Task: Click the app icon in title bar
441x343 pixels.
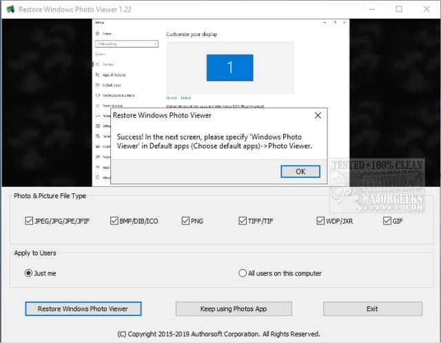Action: (10, 9)
